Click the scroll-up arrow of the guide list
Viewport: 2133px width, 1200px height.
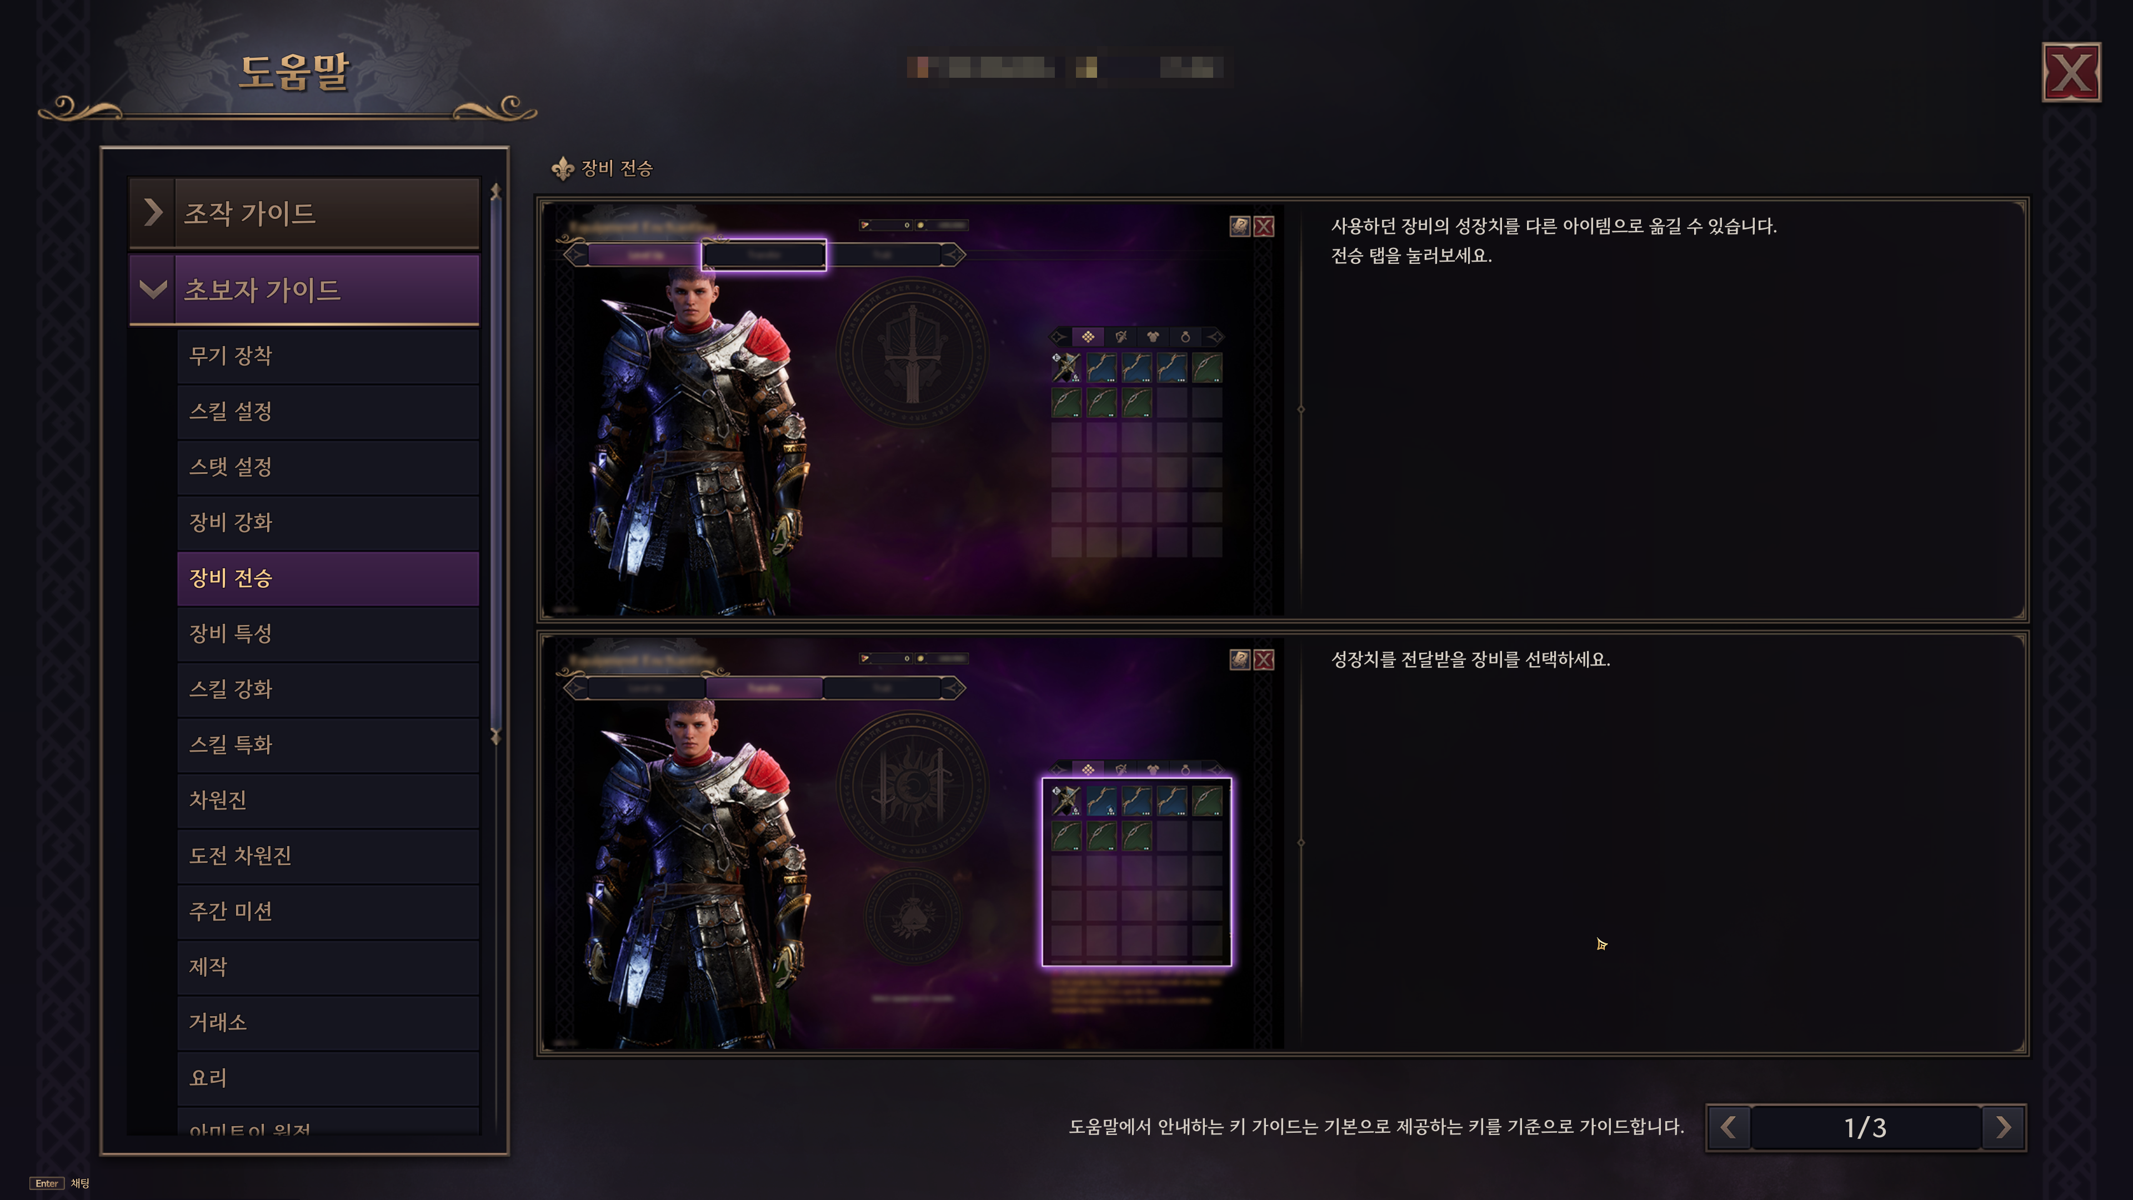coord(495,191)
